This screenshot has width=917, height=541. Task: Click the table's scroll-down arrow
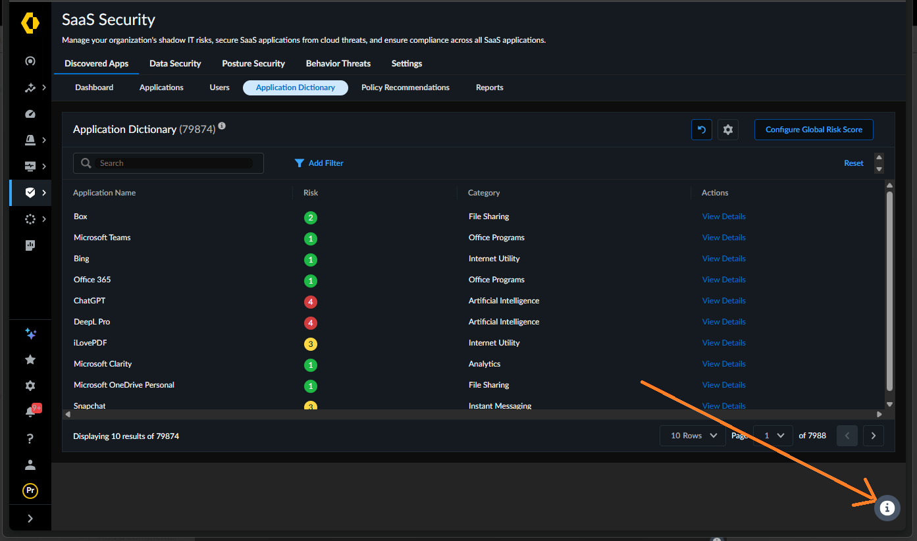890,404
